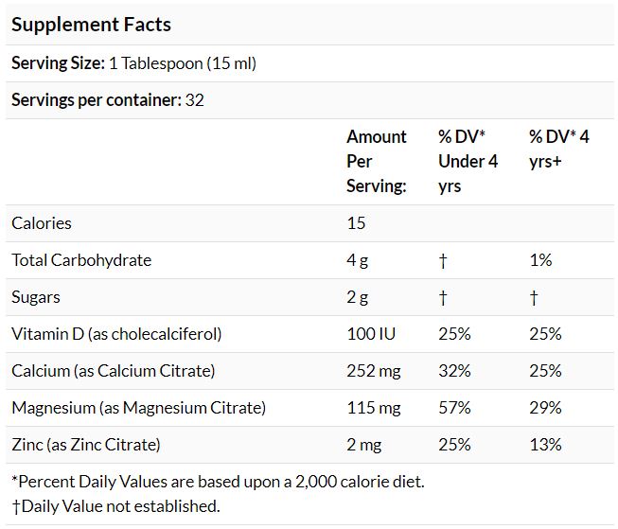Click the 57% magnesium daily value

454,408
